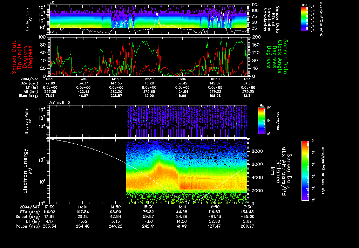
Task: Click the SZA value '87.77'
Action: pyautogui.click(x=248, y=83)
